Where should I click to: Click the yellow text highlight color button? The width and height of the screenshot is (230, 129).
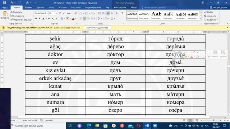pos(67,19)
